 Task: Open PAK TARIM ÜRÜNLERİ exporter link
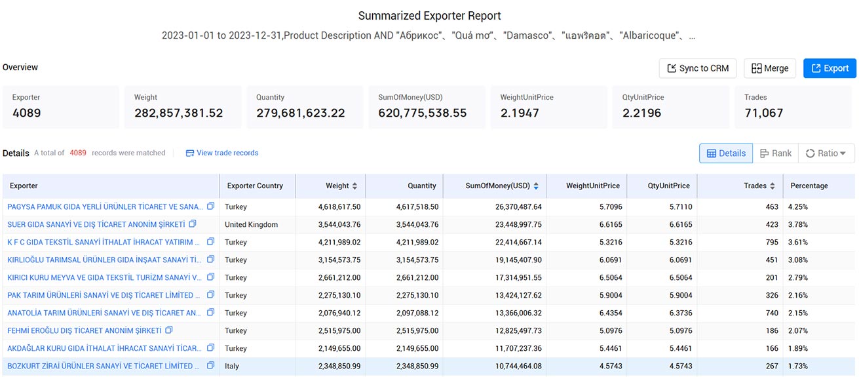pos(105,295)
